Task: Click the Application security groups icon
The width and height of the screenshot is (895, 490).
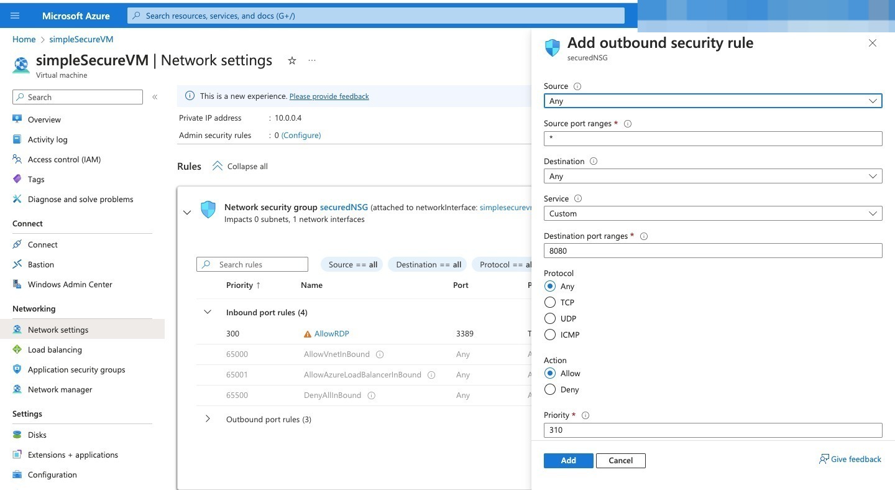Action: [x=17, y=369]
